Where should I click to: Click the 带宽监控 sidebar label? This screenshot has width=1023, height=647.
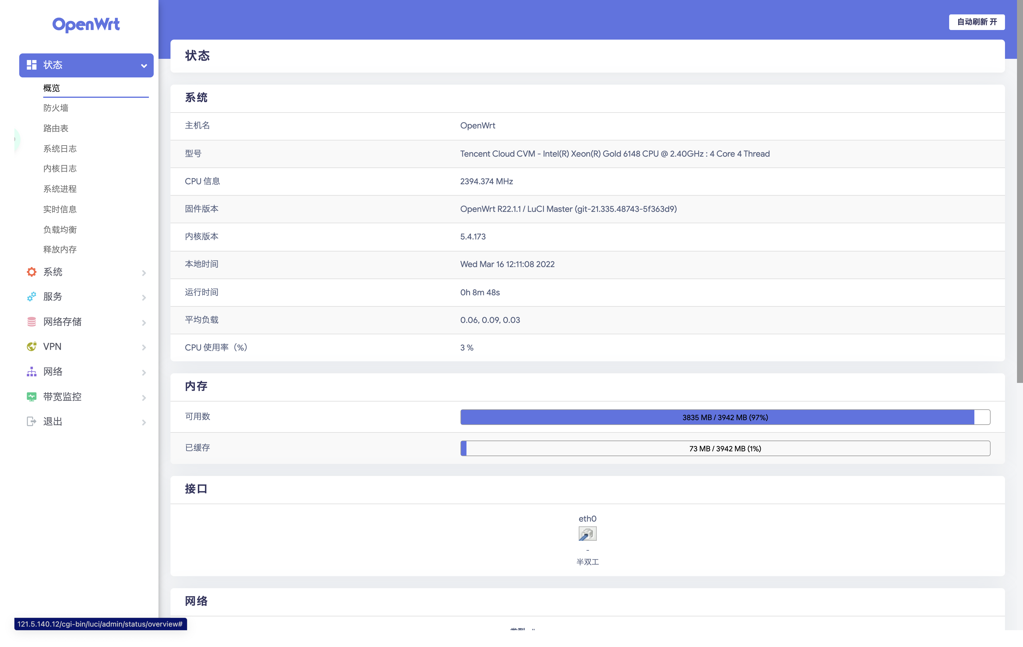[62, 397]
